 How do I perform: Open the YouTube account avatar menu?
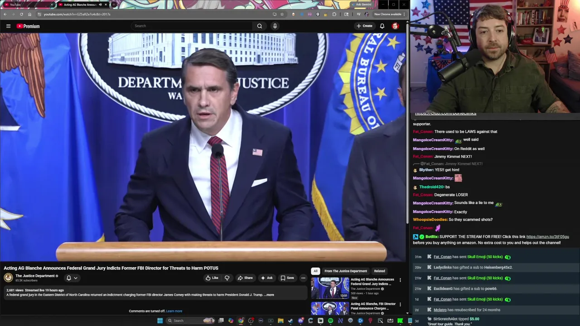(x=395, y=26)
